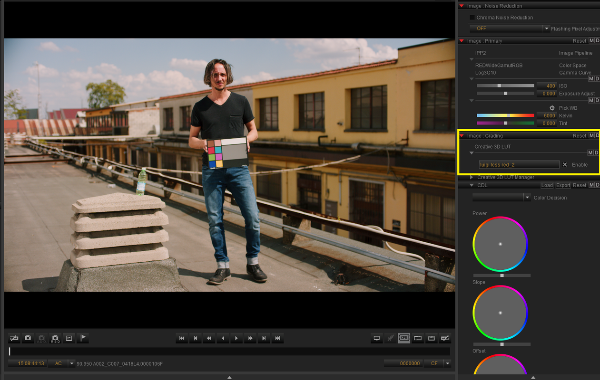Click the R3D snapshot camera icon
Viewport: 600px width, 380px height.
(x=55, y=338)
